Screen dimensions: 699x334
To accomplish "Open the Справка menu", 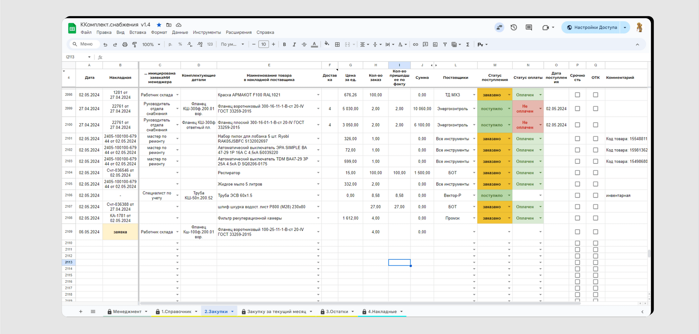I will click(265, 32).
